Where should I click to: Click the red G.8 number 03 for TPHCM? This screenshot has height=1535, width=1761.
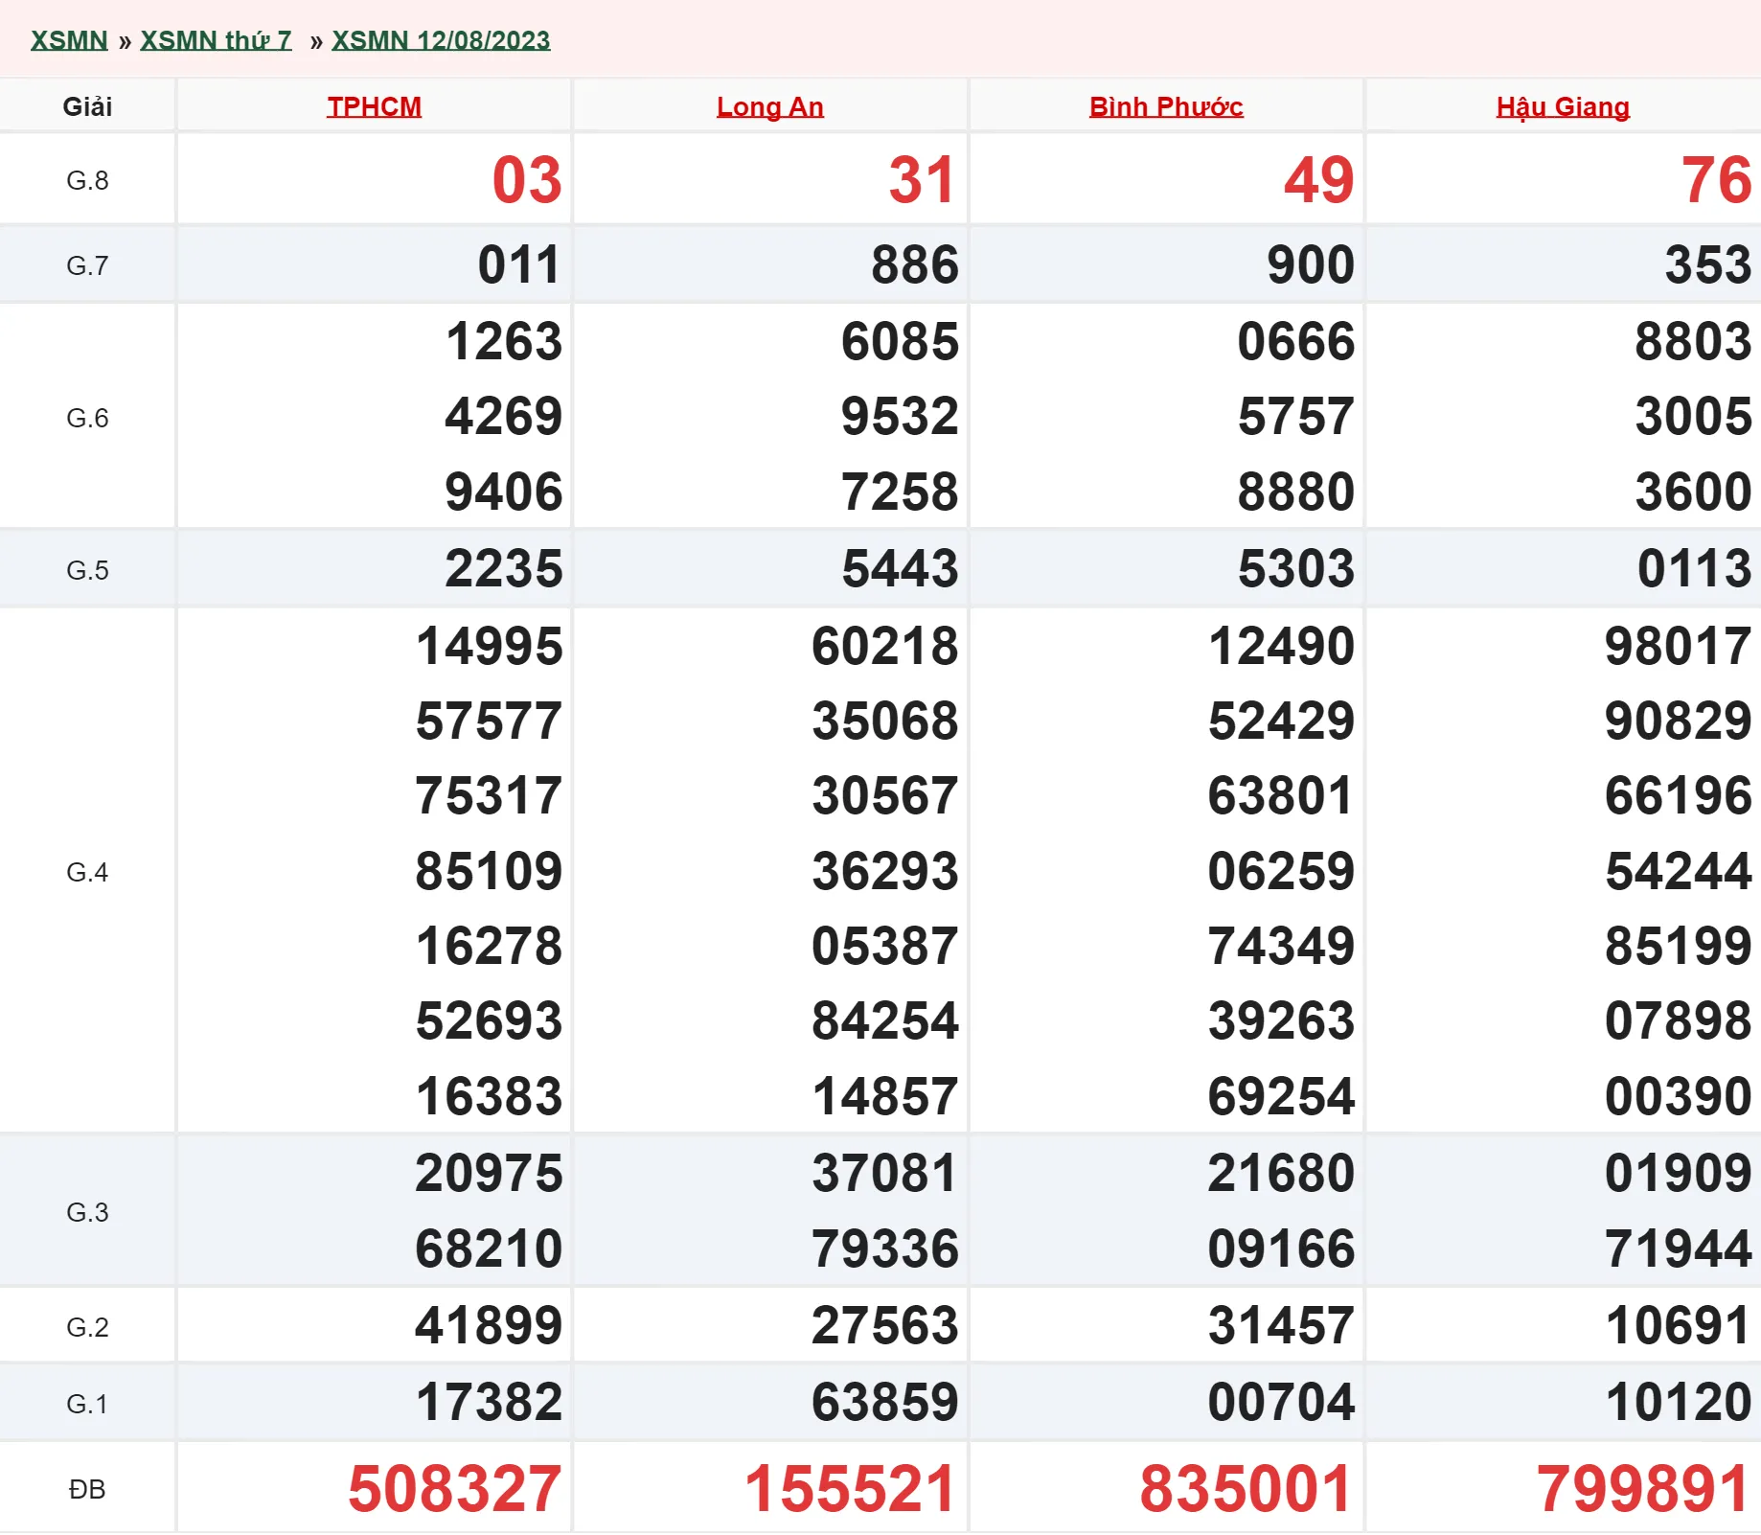[526, 180]
